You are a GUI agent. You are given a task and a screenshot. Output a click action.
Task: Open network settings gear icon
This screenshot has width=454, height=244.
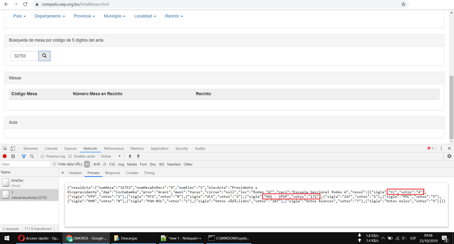(x=449, y=156)
